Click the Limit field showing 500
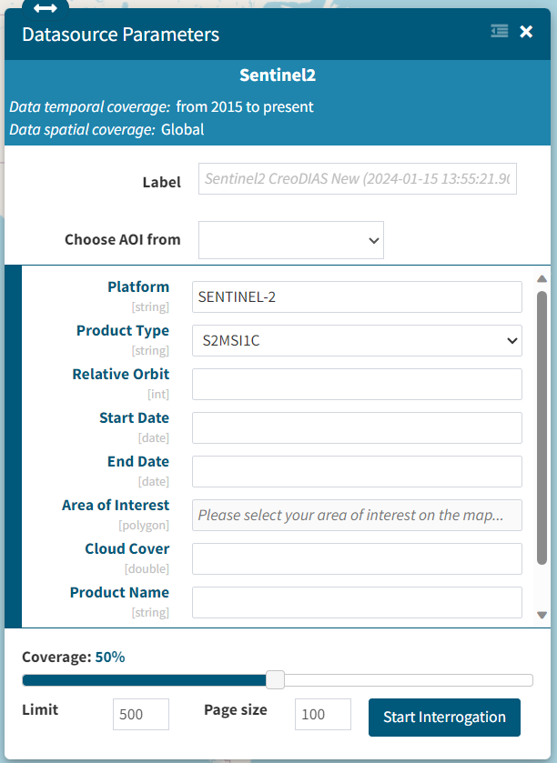Screen dimensions: 557x763 pos(141,714)
